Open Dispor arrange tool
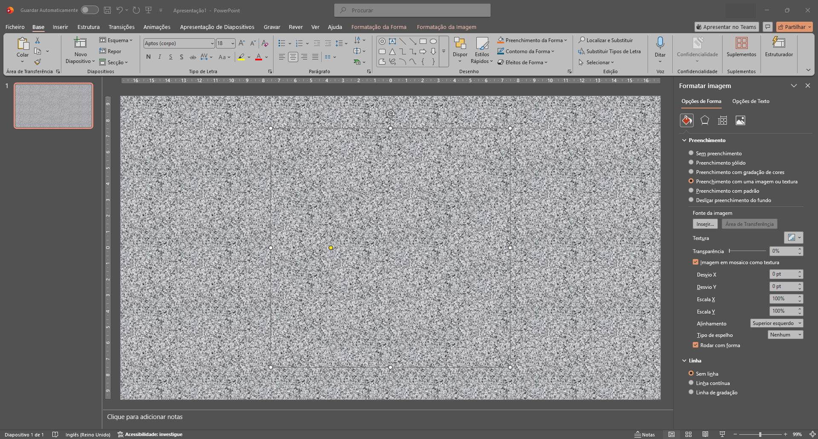 tap(460, 50)
